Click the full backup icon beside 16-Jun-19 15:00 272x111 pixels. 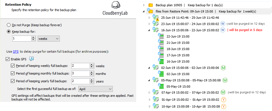[x=161, y=61]
